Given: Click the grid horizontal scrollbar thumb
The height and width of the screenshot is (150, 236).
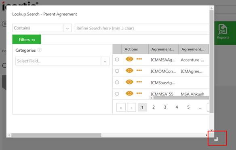Looking at the screenshot, I should (x=181, y=98).
